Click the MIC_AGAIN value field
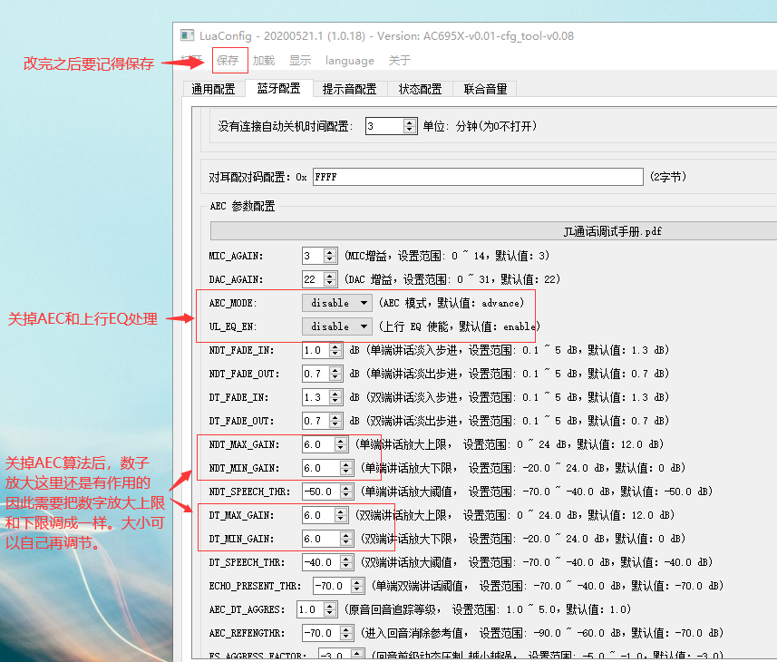 pos(313,256)
